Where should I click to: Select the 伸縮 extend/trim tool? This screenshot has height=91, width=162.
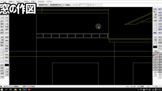coord(7,46)
